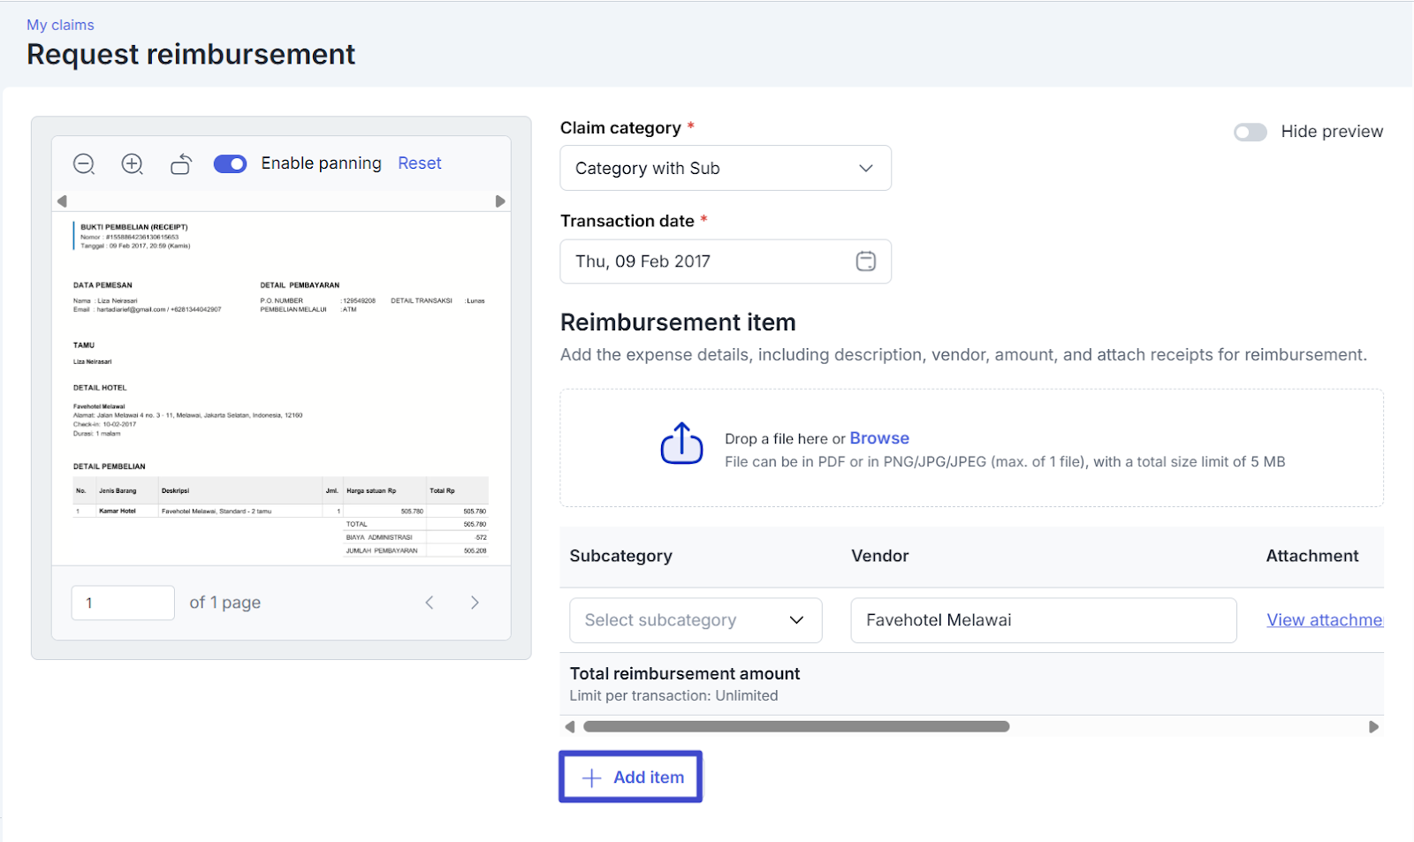Add a new reimbursement item
The height and width of the screenshot is (842, 1414).
631,777
